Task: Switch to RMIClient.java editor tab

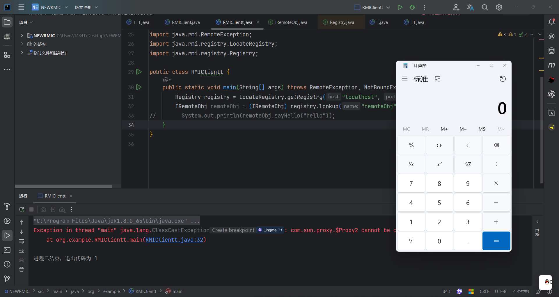Action: (182, 22)
